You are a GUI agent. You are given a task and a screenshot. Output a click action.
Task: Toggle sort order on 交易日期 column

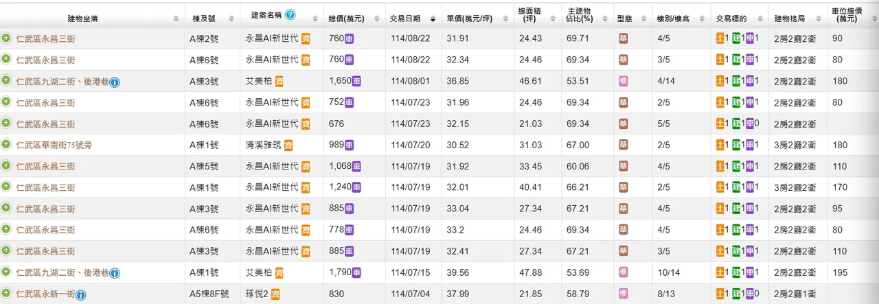coord(433,19)
